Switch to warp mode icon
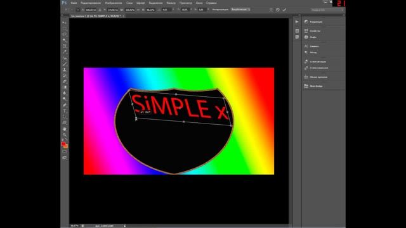This screenshot has height=228, width=406. 271,10
